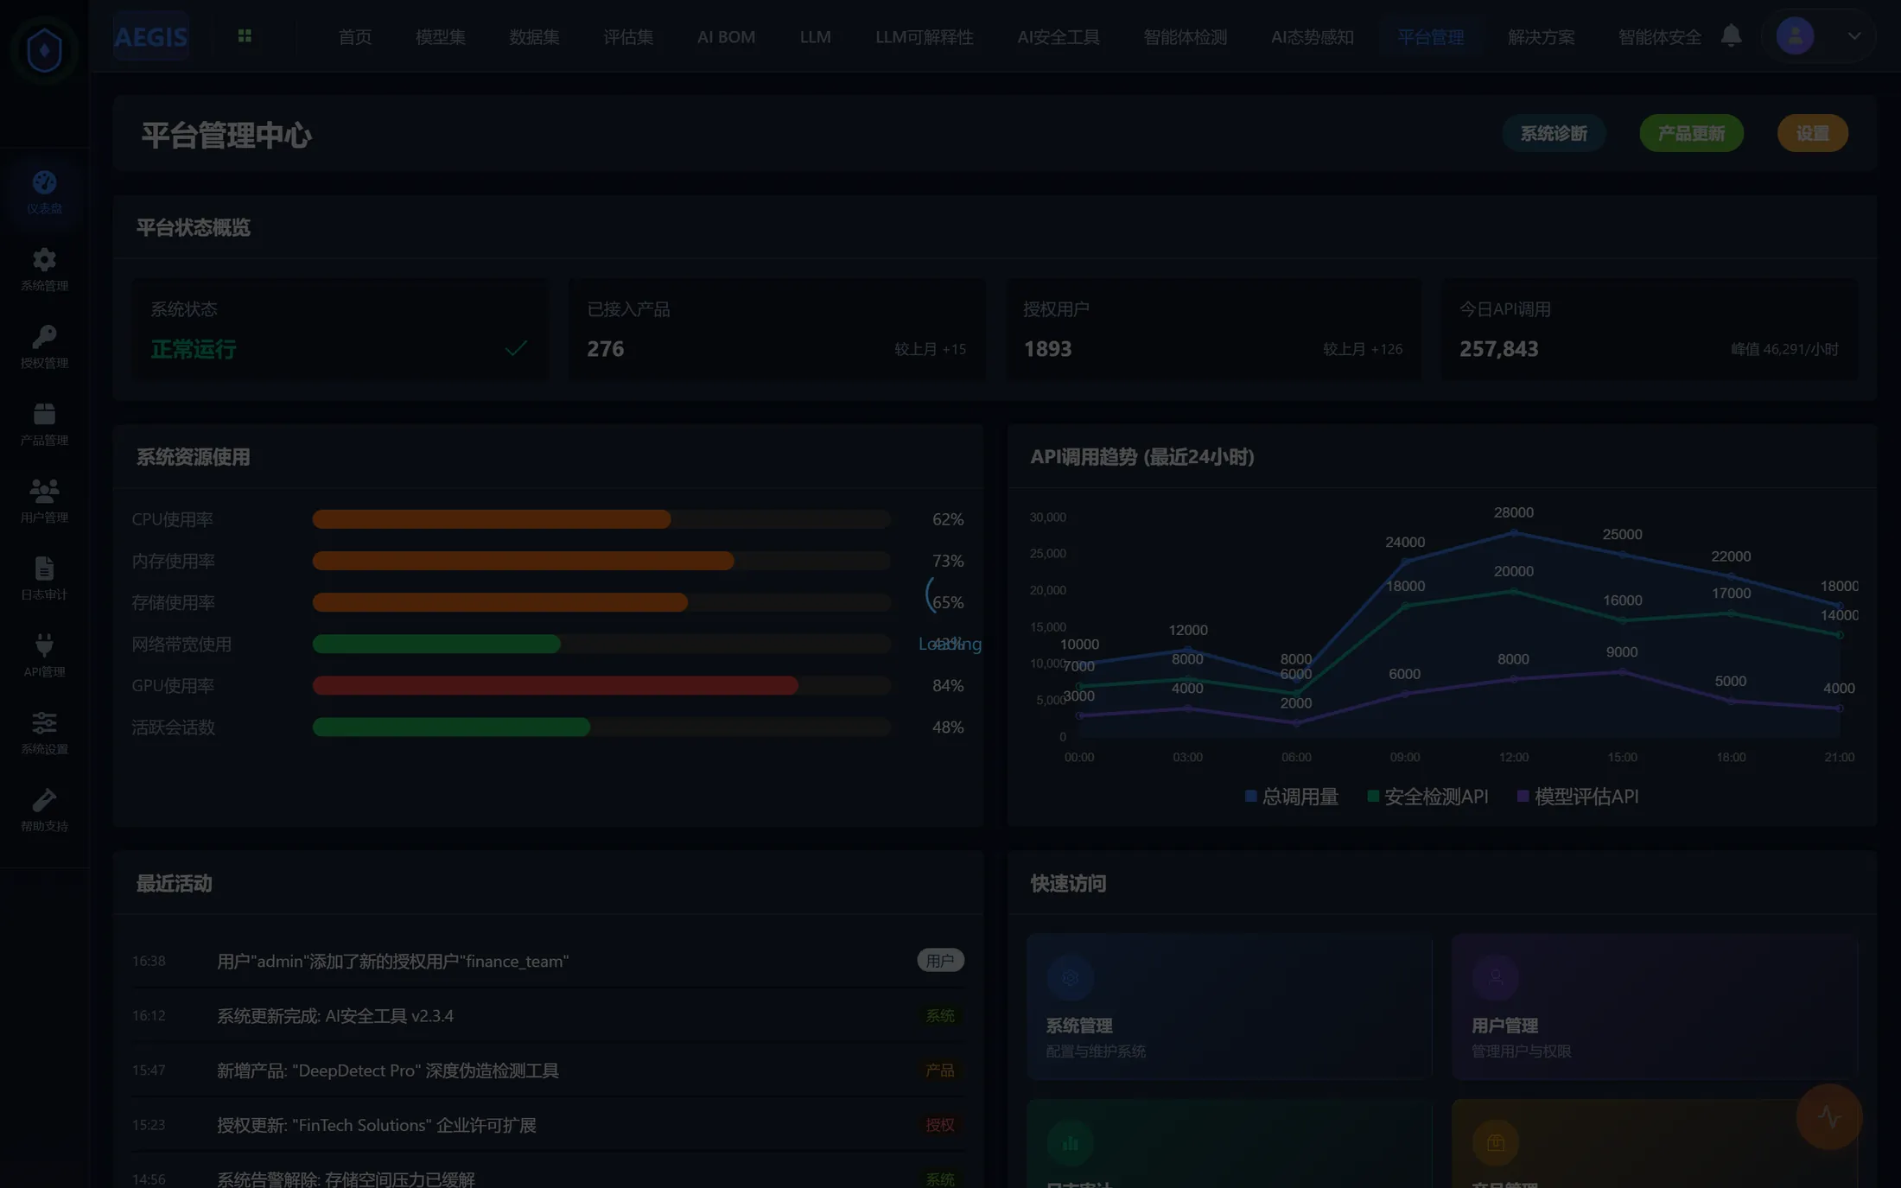
Task: Open 系统设置 sliders icon in sidebar
Action: click(x=44, y=722)
